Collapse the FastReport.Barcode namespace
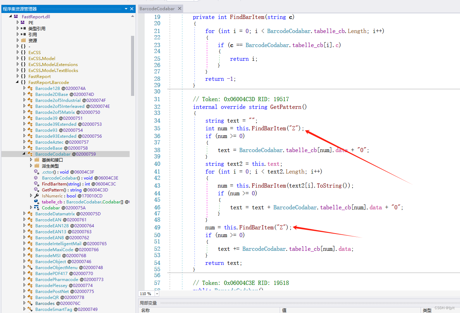Screen dimensions: 460x313 click(18, 82)
